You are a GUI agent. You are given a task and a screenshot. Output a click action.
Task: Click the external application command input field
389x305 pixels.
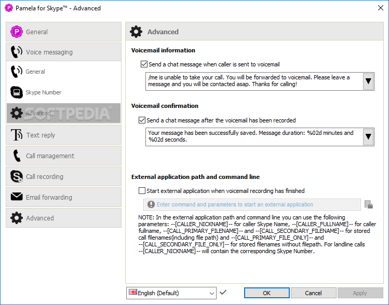pos(252,204)
